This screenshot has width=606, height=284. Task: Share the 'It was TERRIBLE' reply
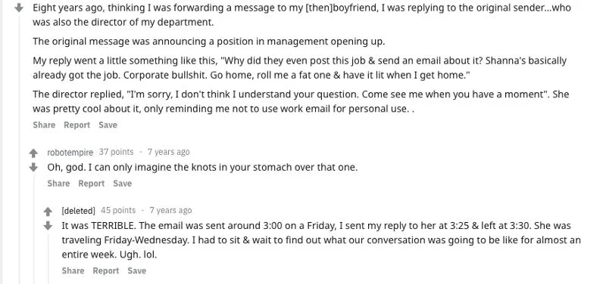(x=73, y=270)
